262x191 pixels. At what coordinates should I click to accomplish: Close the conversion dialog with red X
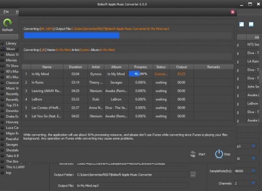click(x=233, y=12)
